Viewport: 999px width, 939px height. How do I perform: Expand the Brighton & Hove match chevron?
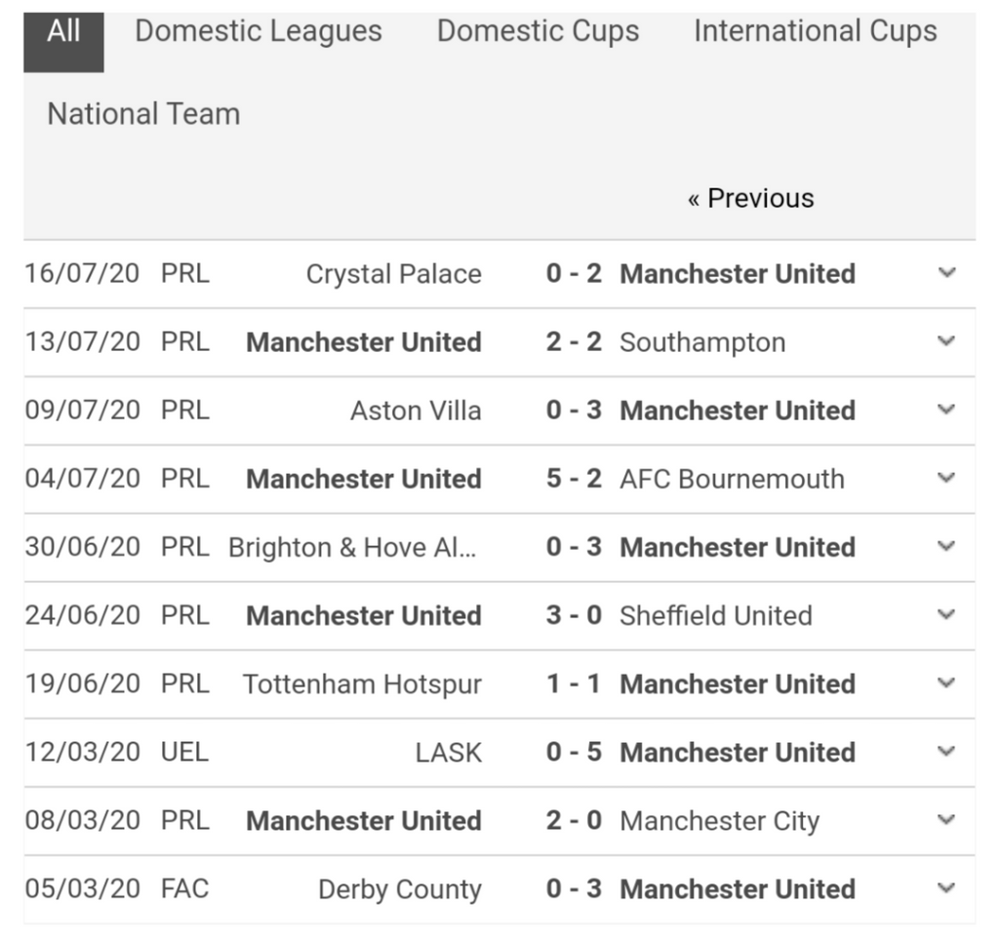946,546
